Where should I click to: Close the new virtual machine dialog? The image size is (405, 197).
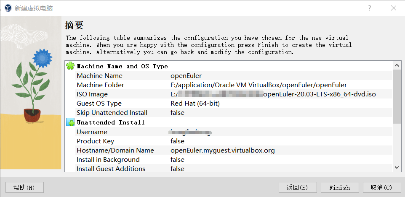[393, 8]
